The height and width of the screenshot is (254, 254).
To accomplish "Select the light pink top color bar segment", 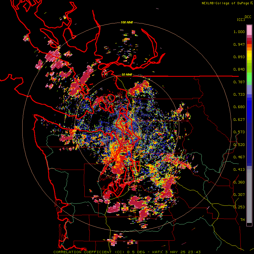I will tap(249, 30).
